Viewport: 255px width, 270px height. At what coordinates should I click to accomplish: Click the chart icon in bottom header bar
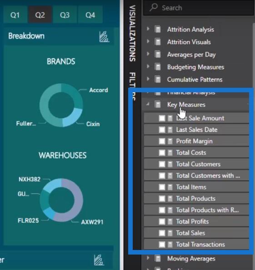click(x=99, y=260)
